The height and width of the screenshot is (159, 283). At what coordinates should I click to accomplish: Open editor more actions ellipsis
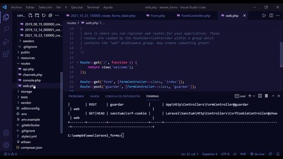pos(278,16)
